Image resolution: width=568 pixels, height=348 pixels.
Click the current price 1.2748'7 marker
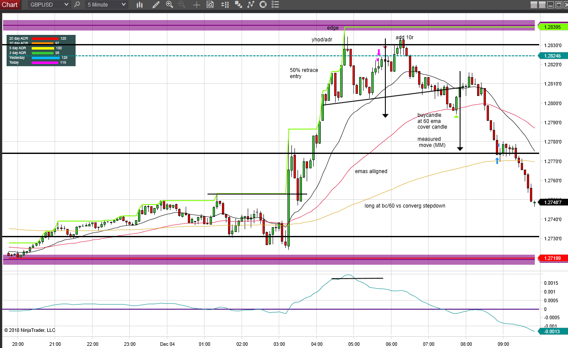(553, 202)
